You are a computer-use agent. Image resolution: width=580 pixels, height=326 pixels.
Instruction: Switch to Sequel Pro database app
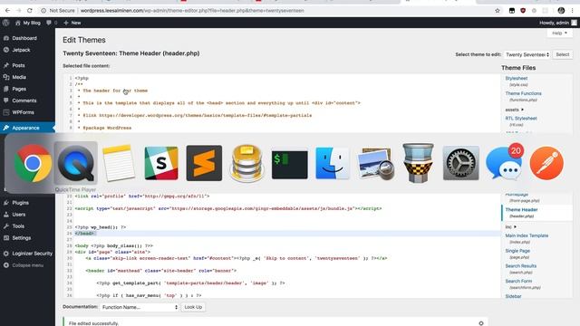[246, 163]
